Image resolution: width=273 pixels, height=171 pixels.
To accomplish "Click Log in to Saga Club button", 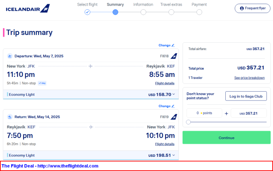I will pyautogui.click(x=246, y=96).
